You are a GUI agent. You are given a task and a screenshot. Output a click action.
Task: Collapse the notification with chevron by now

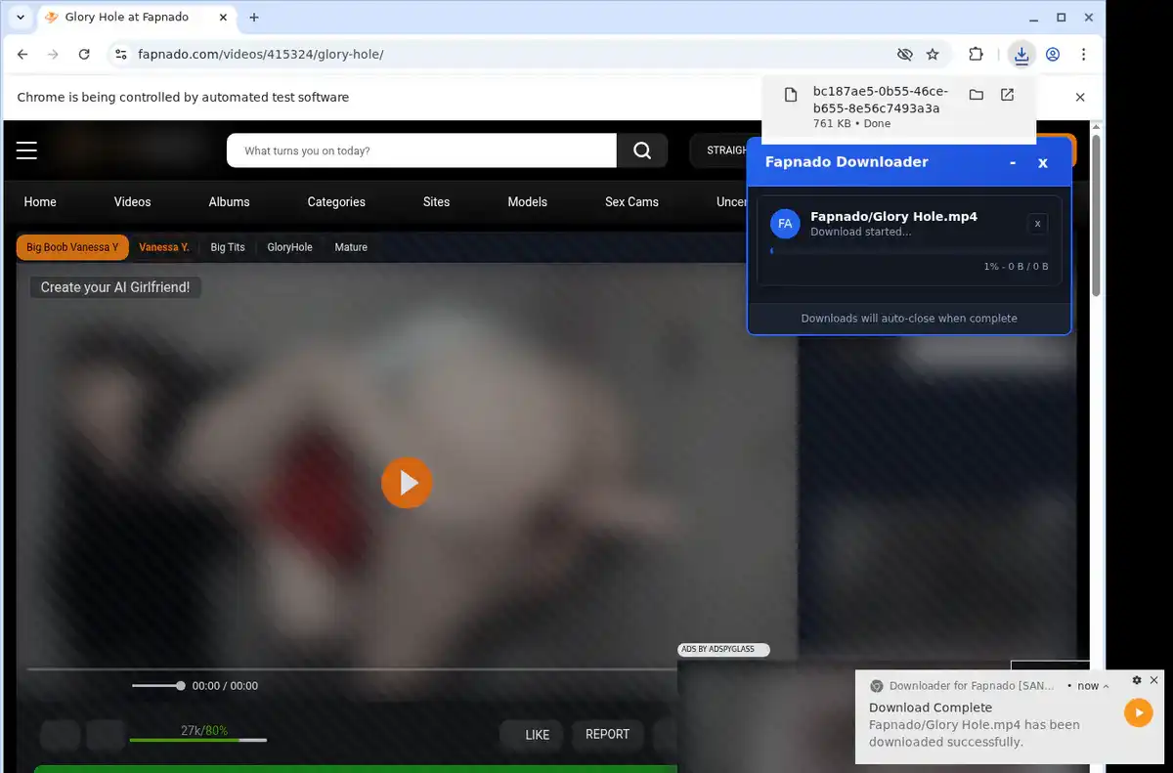(x=1106, y=686)
